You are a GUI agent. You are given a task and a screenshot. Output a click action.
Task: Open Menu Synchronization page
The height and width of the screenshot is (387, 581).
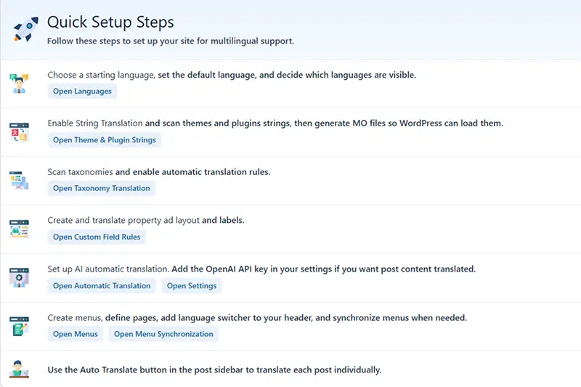[163, 335]
